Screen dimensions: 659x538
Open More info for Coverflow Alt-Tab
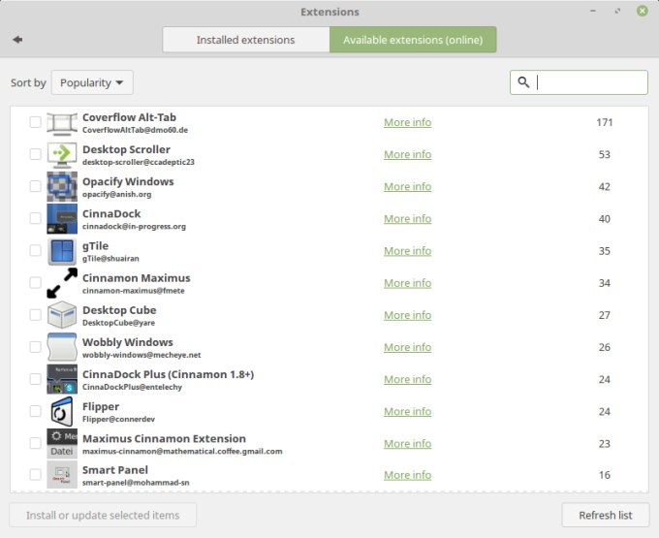click(x=408, y=122)
